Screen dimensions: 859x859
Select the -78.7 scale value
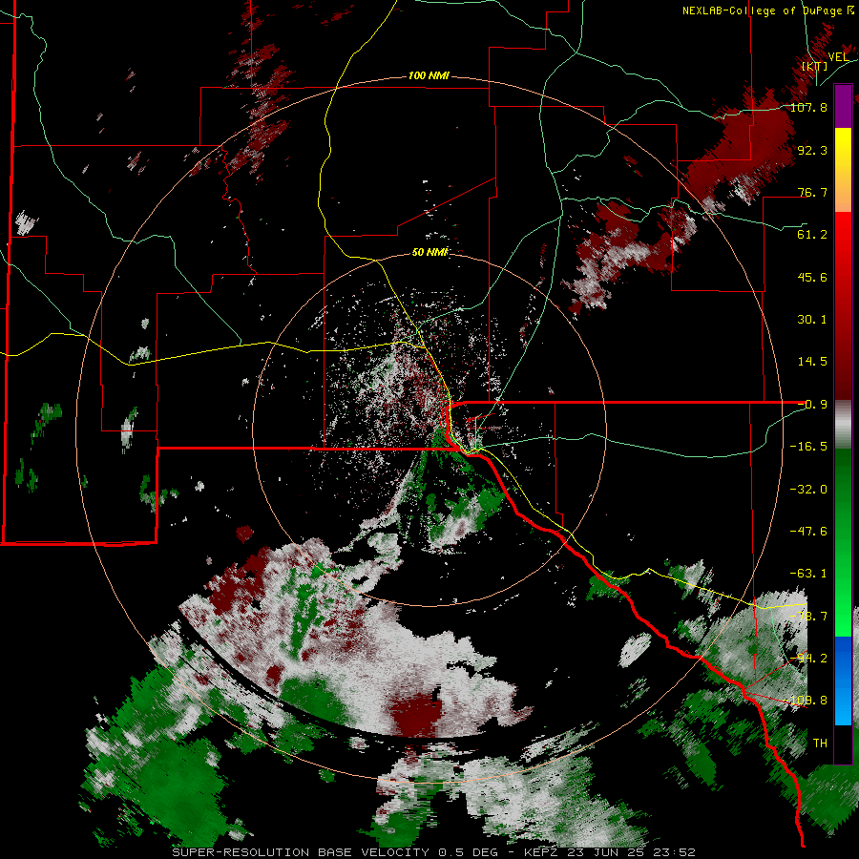pos(808,617)
